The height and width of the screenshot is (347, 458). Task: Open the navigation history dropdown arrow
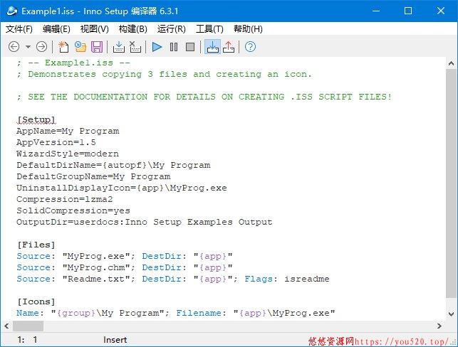[x=28, y=47]
